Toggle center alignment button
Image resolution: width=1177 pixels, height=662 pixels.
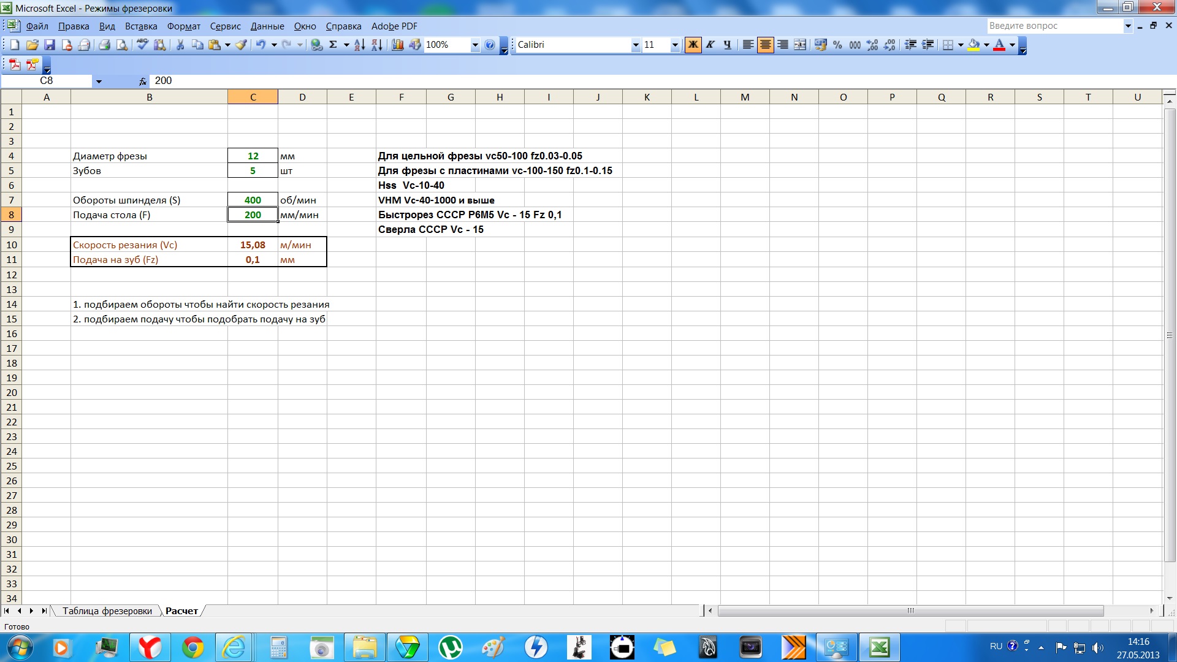tap(765, 45)
